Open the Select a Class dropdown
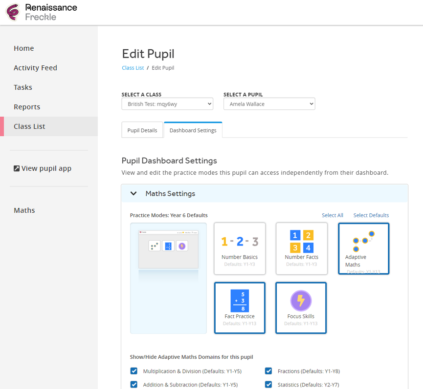The image size is (423, 389). coord(167,104)
